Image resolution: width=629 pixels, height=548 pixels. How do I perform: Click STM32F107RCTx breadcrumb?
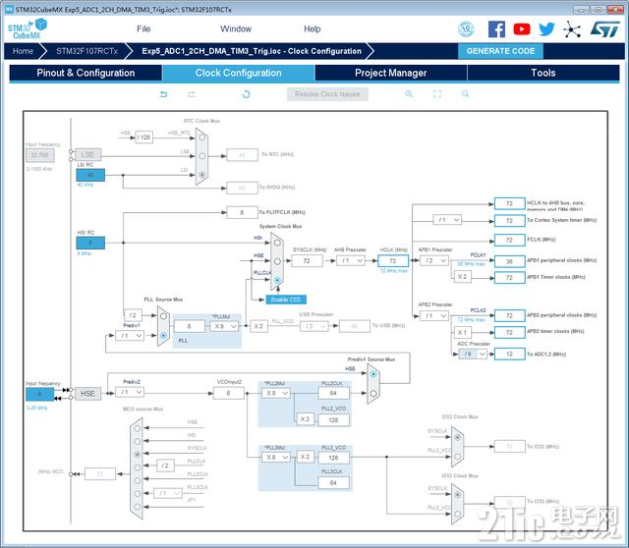tap(87, 51)
